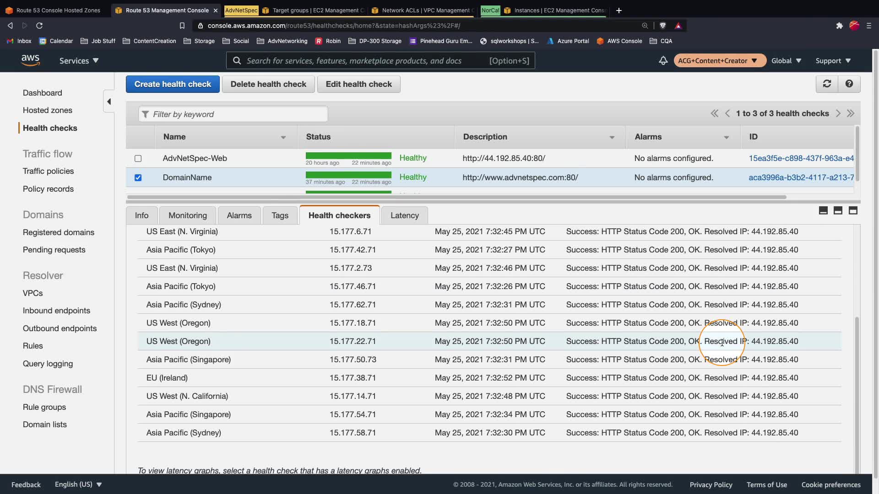Image resolution: width=879 pixels, height=494 pixels.
Task: Open the Global region dropdown
Action: 786,60
